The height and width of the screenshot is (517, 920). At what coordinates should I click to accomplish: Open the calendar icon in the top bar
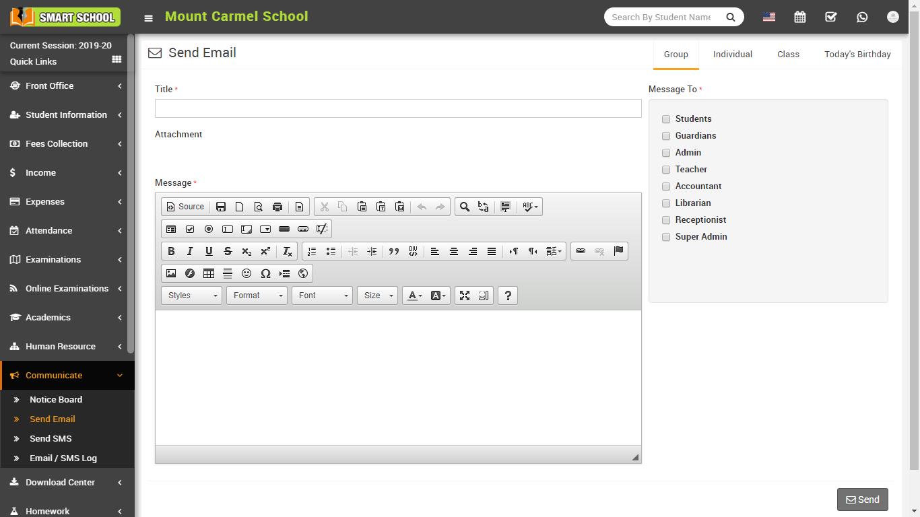pyautogui.click(x=800, y=18)
